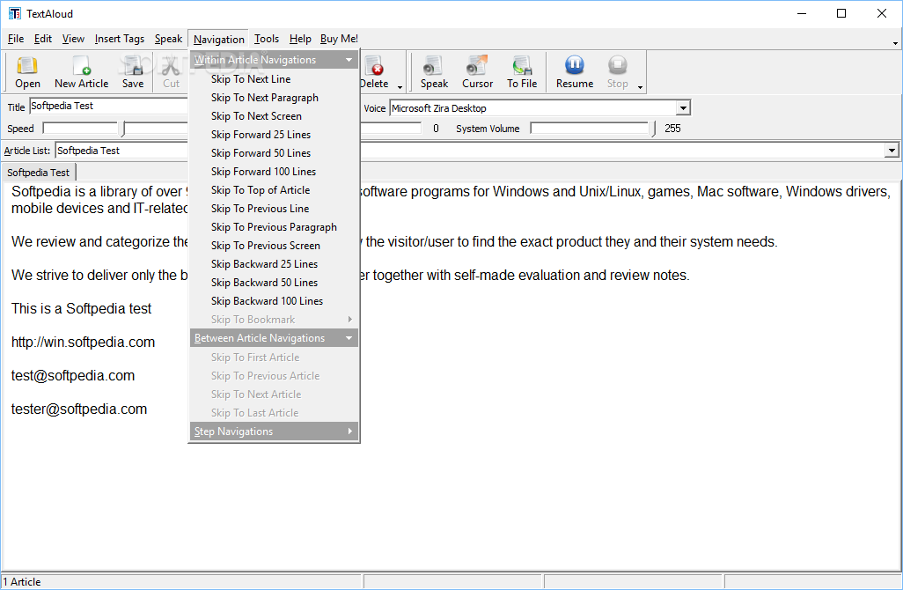This screenshot has height=590, width=903.
Task: Click the TextAloud app icon in title bar
Action: pyautogui.click(x=14, y=13)
